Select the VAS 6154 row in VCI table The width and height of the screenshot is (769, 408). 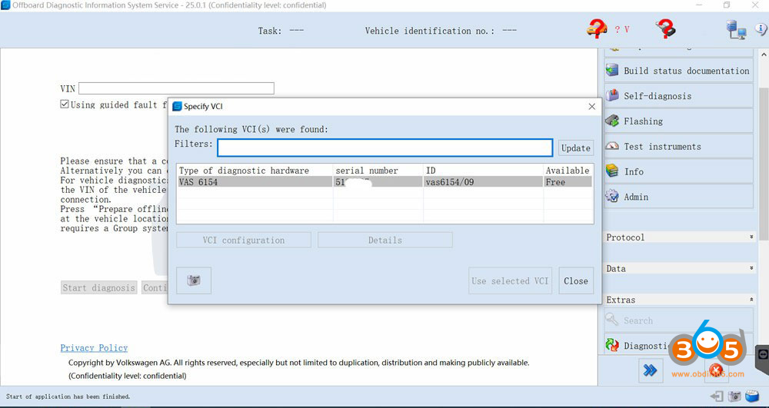click(x=384, y=182)
